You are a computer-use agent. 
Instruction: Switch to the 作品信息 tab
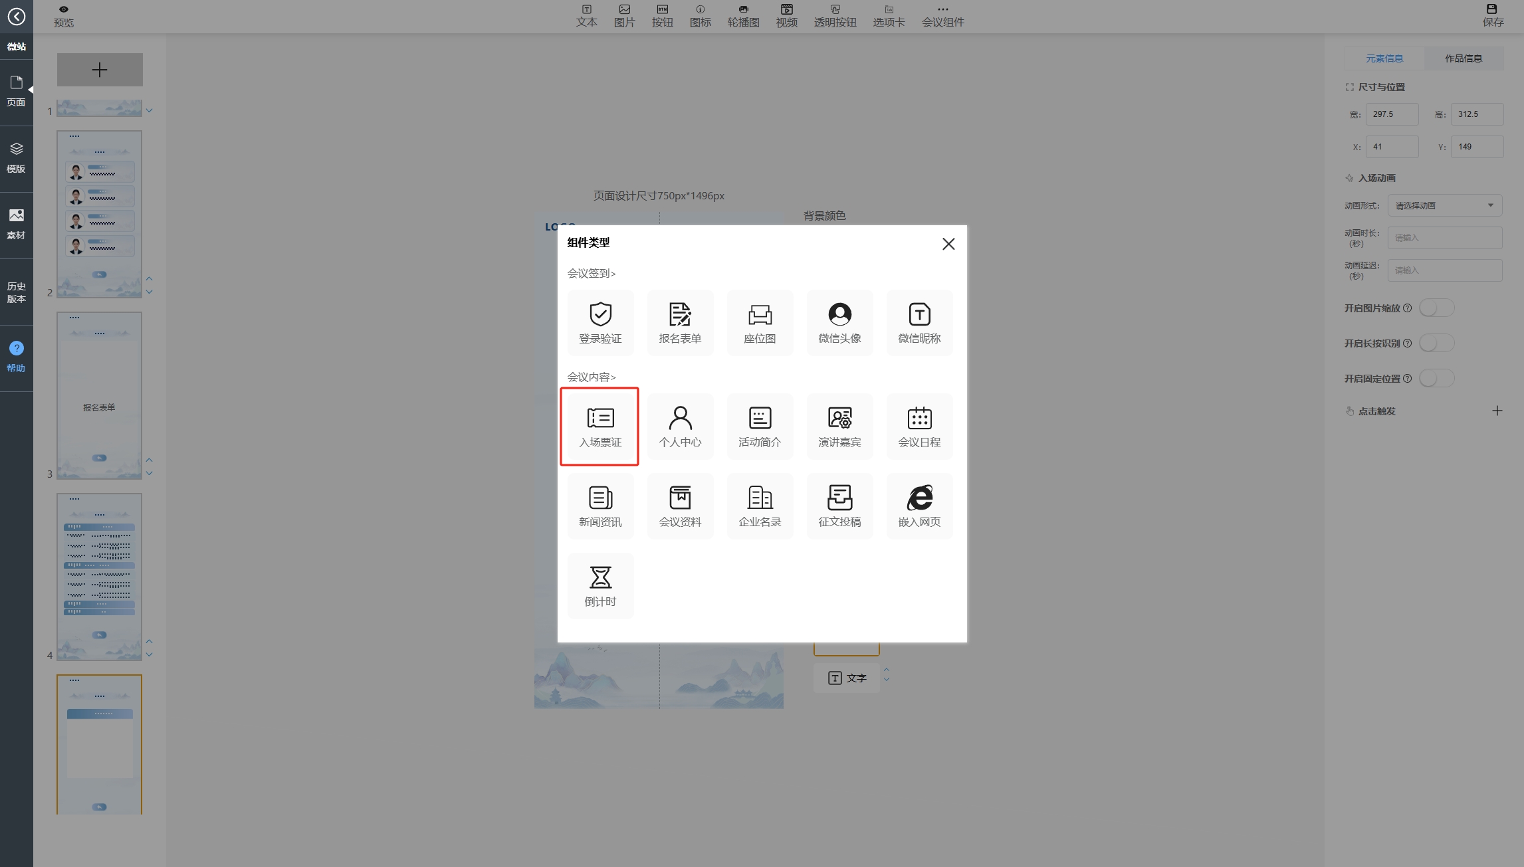(x=1463, y=58)
